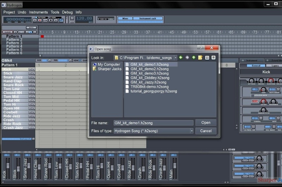Go to parent directory with the green up arrow
Viewport: 282px width, 187px height.
coord(194,58)
